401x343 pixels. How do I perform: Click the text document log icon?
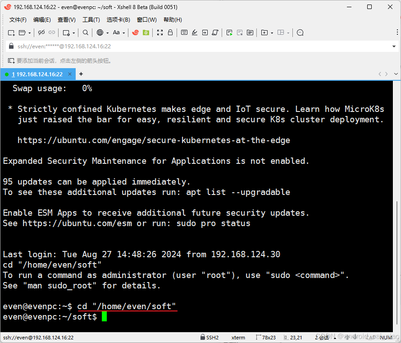click(x=250, y=32)
